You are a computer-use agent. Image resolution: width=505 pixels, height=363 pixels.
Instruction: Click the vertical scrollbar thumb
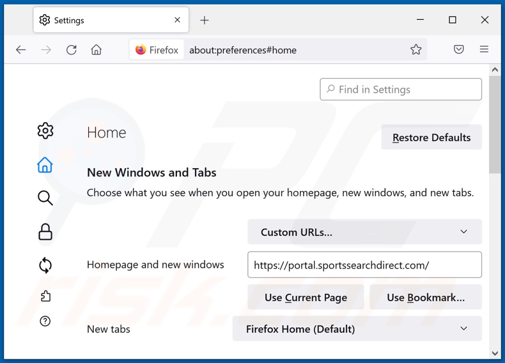click(x=495, y=125)
